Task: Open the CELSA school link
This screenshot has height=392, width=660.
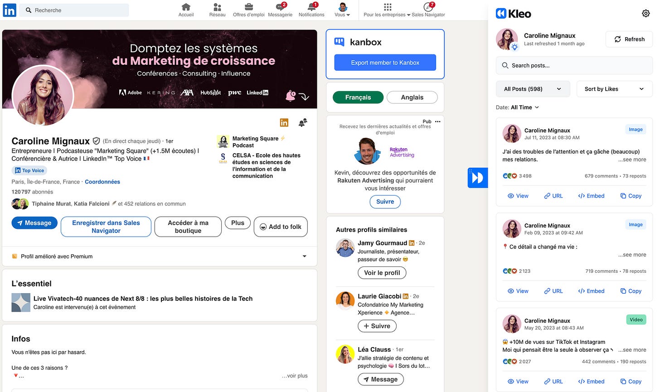Action: [x=259, y=165]
